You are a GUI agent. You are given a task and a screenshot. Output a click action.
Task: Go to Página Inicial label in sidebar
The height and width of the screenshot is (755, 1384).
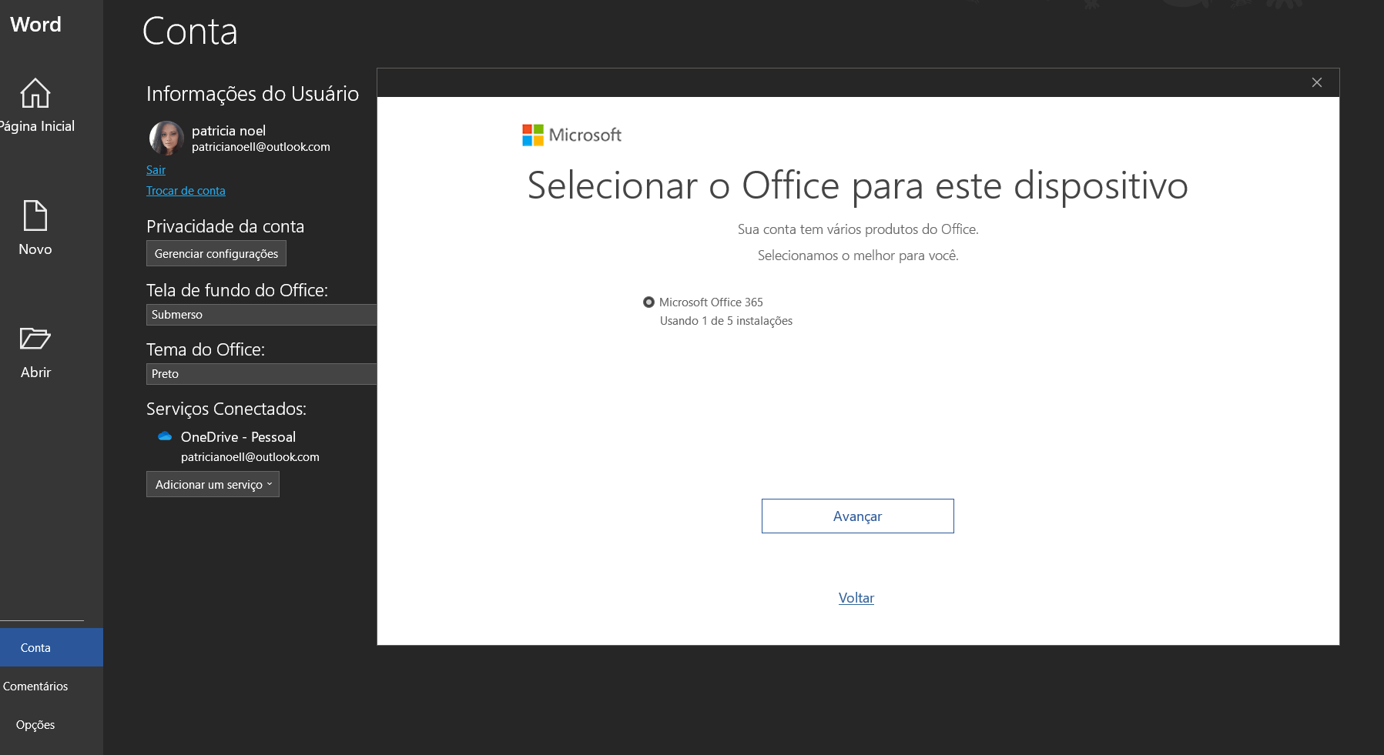tap(37, 126)
